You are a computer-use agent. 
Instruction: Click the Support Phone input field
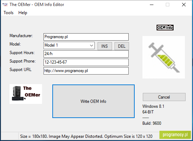pos(86,62)
